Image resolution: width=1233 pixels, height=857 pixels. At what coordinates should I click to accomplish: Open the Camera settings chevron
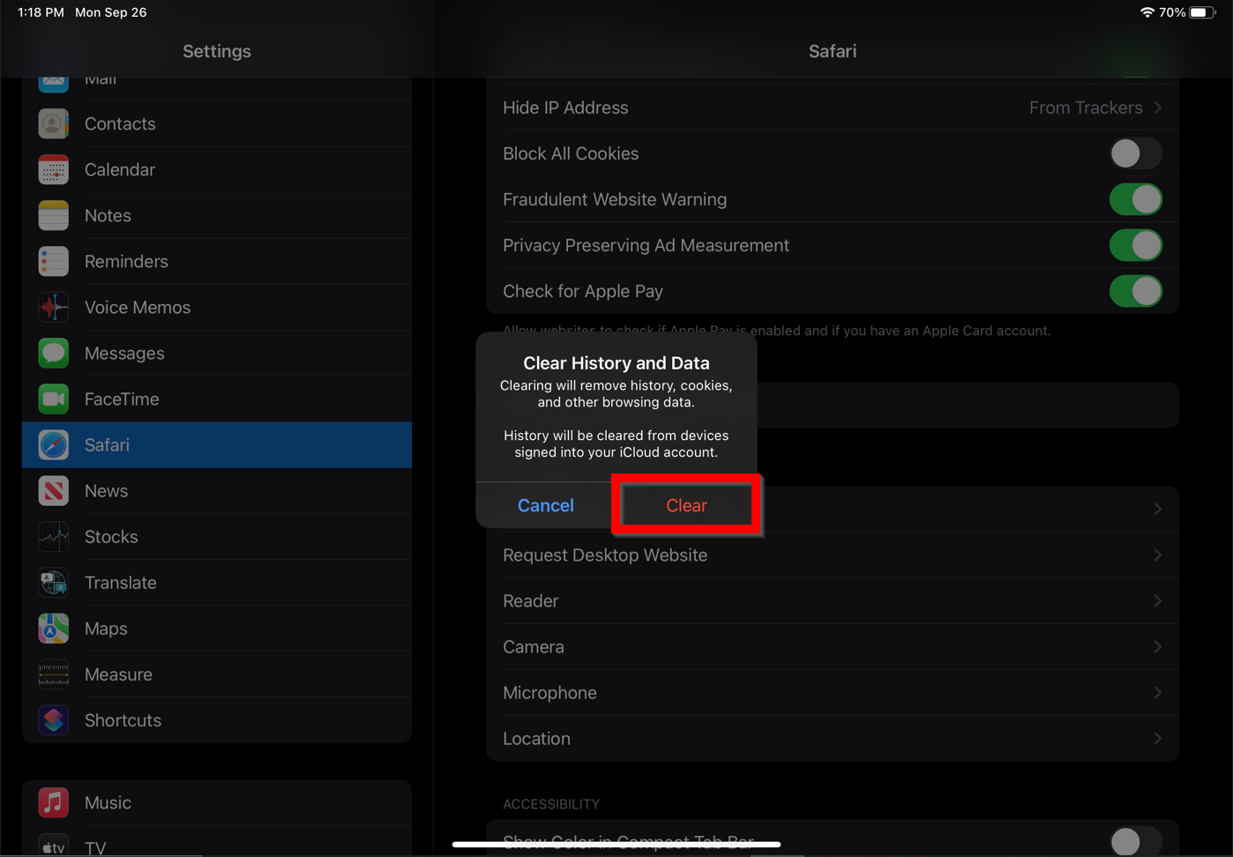click(x=1158, y=647)
